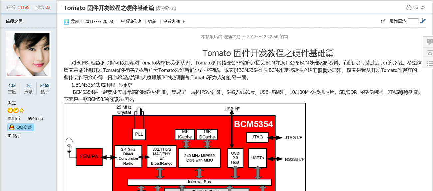Image resolution: width=433 pixels, height=191 pixels.
Task: Click the red FEM/PA block in diagram
Action: (x=89, y=157)
